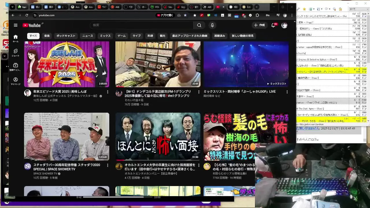Open the YouTube guide hamburger menu
Screen dimensions: 370x208
16,25
